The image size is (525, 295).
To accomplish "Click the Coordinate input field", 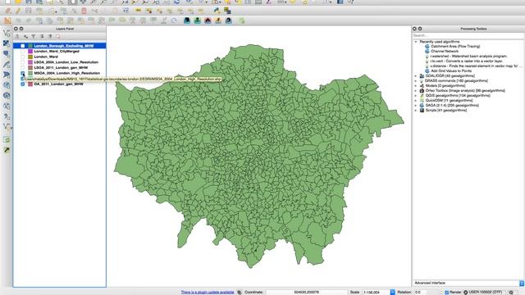I will click(306, 292).
